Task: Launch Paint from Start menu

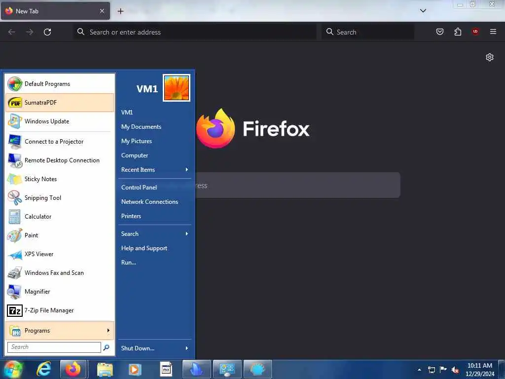Action: (60, 235)
